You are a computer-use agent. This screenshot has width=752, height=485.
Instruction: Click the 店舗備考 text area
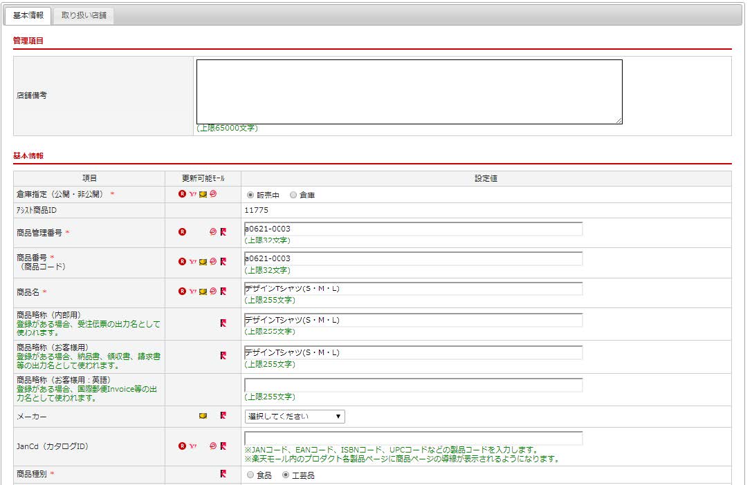[409, 91]
